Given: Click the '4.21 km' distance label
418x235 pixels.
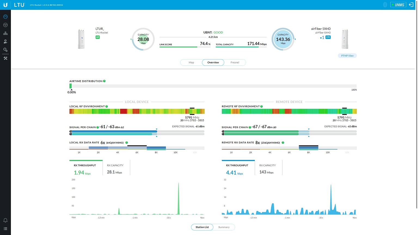Looking at the screenshot, I should (213, 37).
